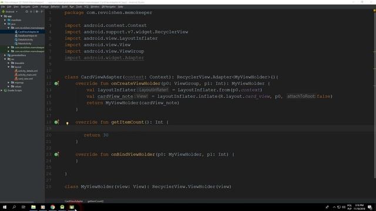This screenshot has width=376, height=211.
Task: Expand Gradle Scripts node
Action: click(x=2, y=90)
